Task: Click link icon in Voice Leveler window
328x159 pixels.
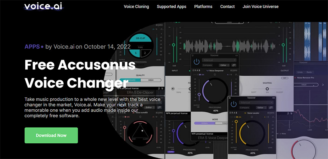Action: click(x=271, y=107)
